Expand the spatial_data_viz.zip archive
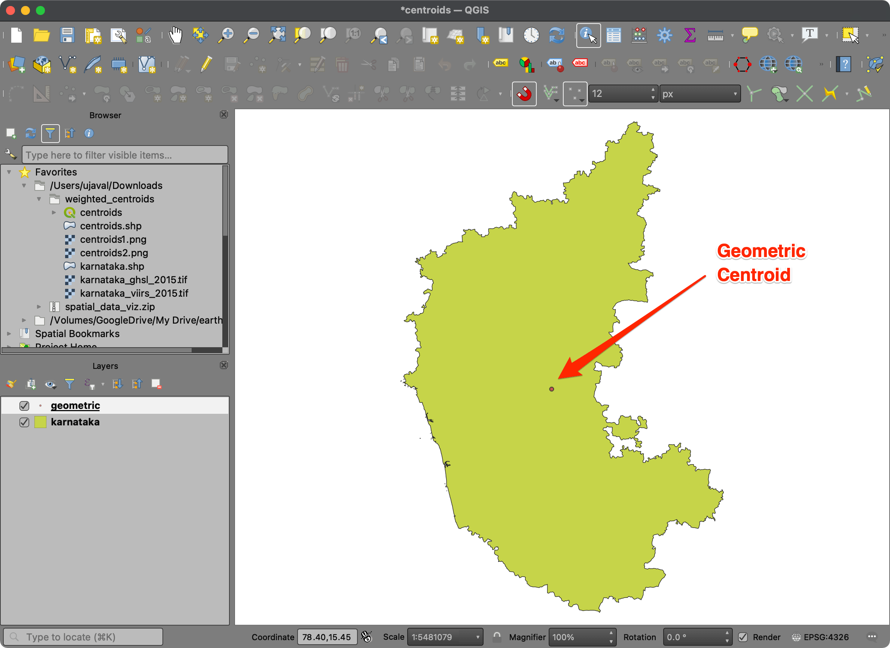The image size is (890, 648). pyautogui.click(x=39, y=307)
